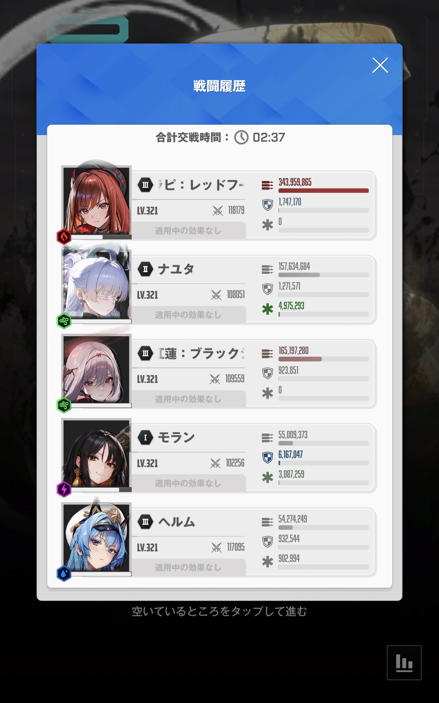Screen dimensions: 439x703
Task: Select the モラン character name
Action: pyautogui.click(x=176, y=437)
